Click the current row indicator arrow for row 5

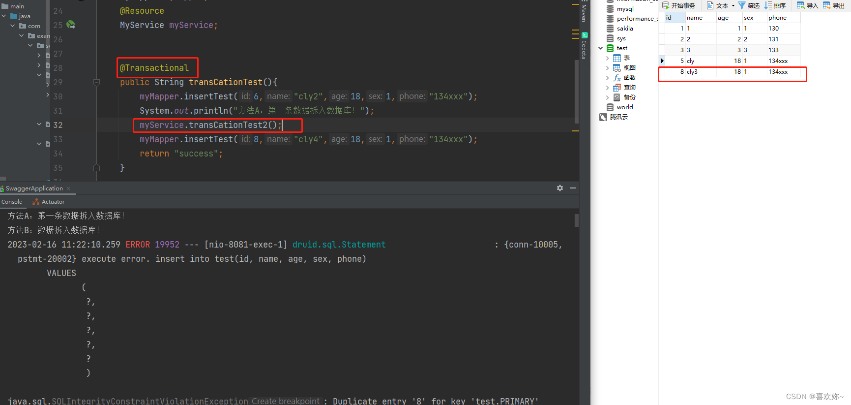pyautogui.click(x=662, y=61)
